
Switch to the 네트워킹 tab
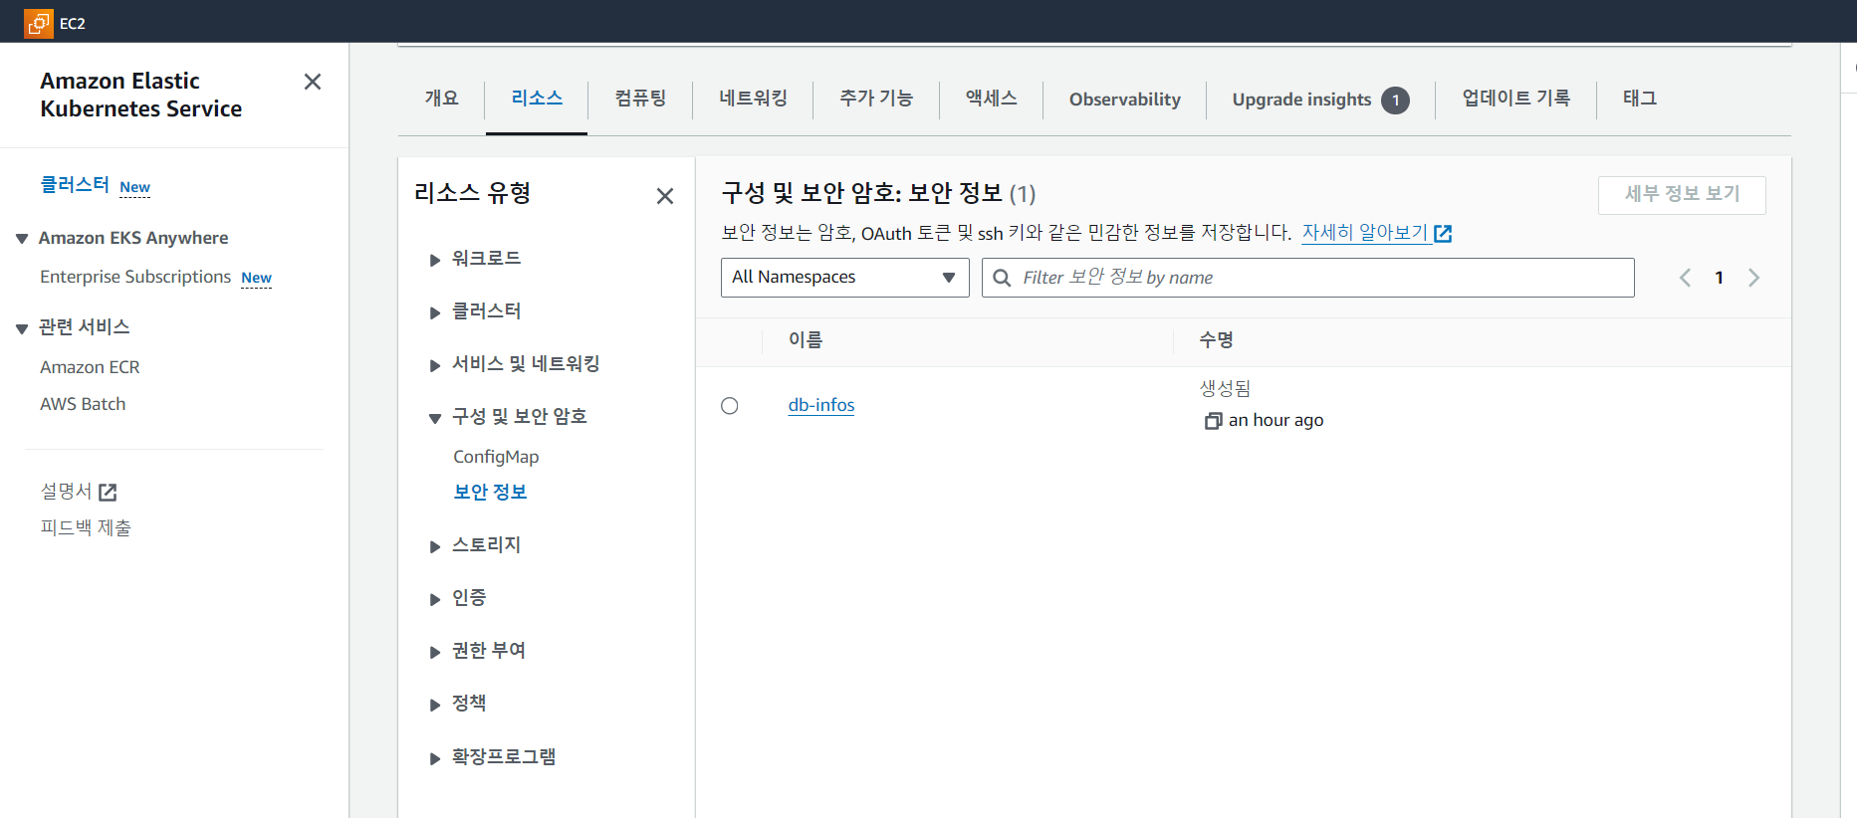pyautogui.click(x=753, y=99)
